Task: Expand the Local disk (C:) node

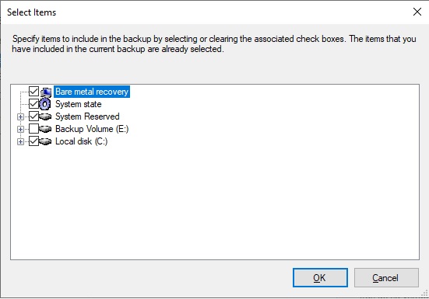Action: coord(20,141)
